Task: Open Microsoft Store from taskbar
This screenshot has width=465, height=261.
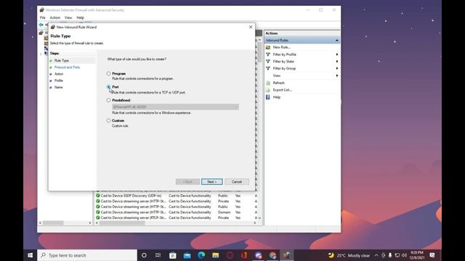Action: 173,255
